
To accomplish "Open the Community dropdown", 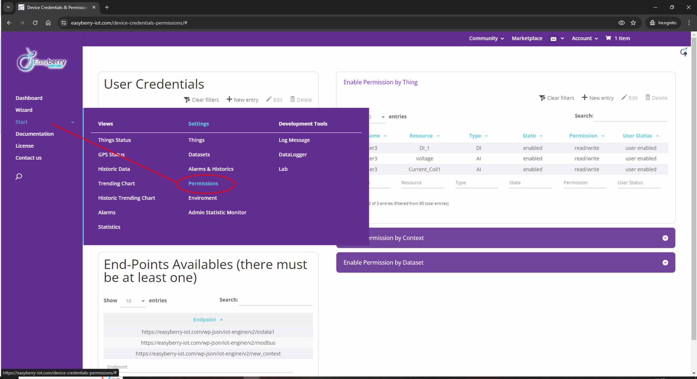I will coord(486,38).
